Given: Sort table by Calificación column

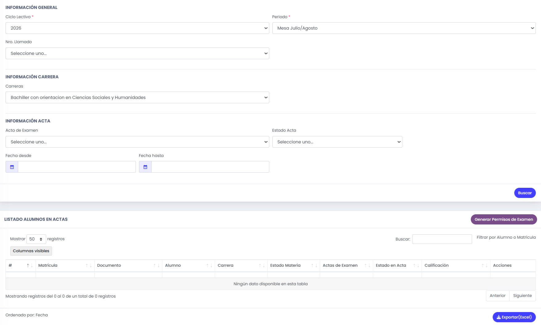Looking at the screenshot, I should click(x=456, y=265).
